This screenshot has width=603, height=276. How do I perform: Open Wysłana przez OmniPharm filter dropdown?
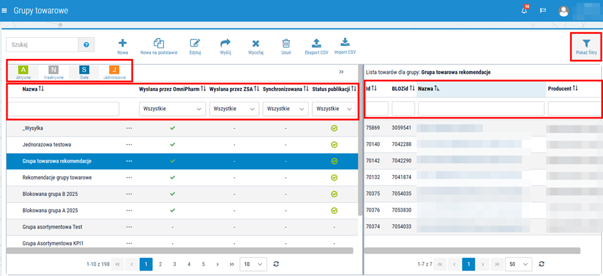point(172,109)
